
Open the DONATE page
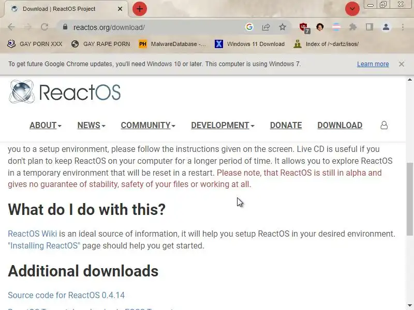point(286,125)
